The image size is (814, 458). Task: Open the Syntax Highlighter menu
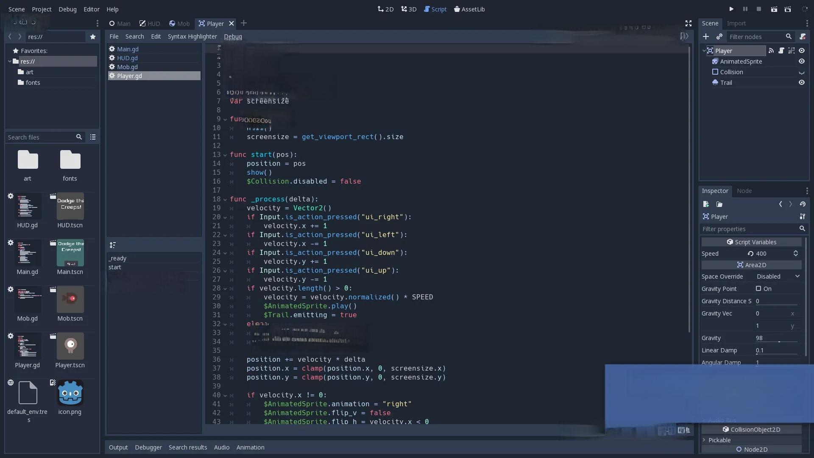[x=192, y=36]
